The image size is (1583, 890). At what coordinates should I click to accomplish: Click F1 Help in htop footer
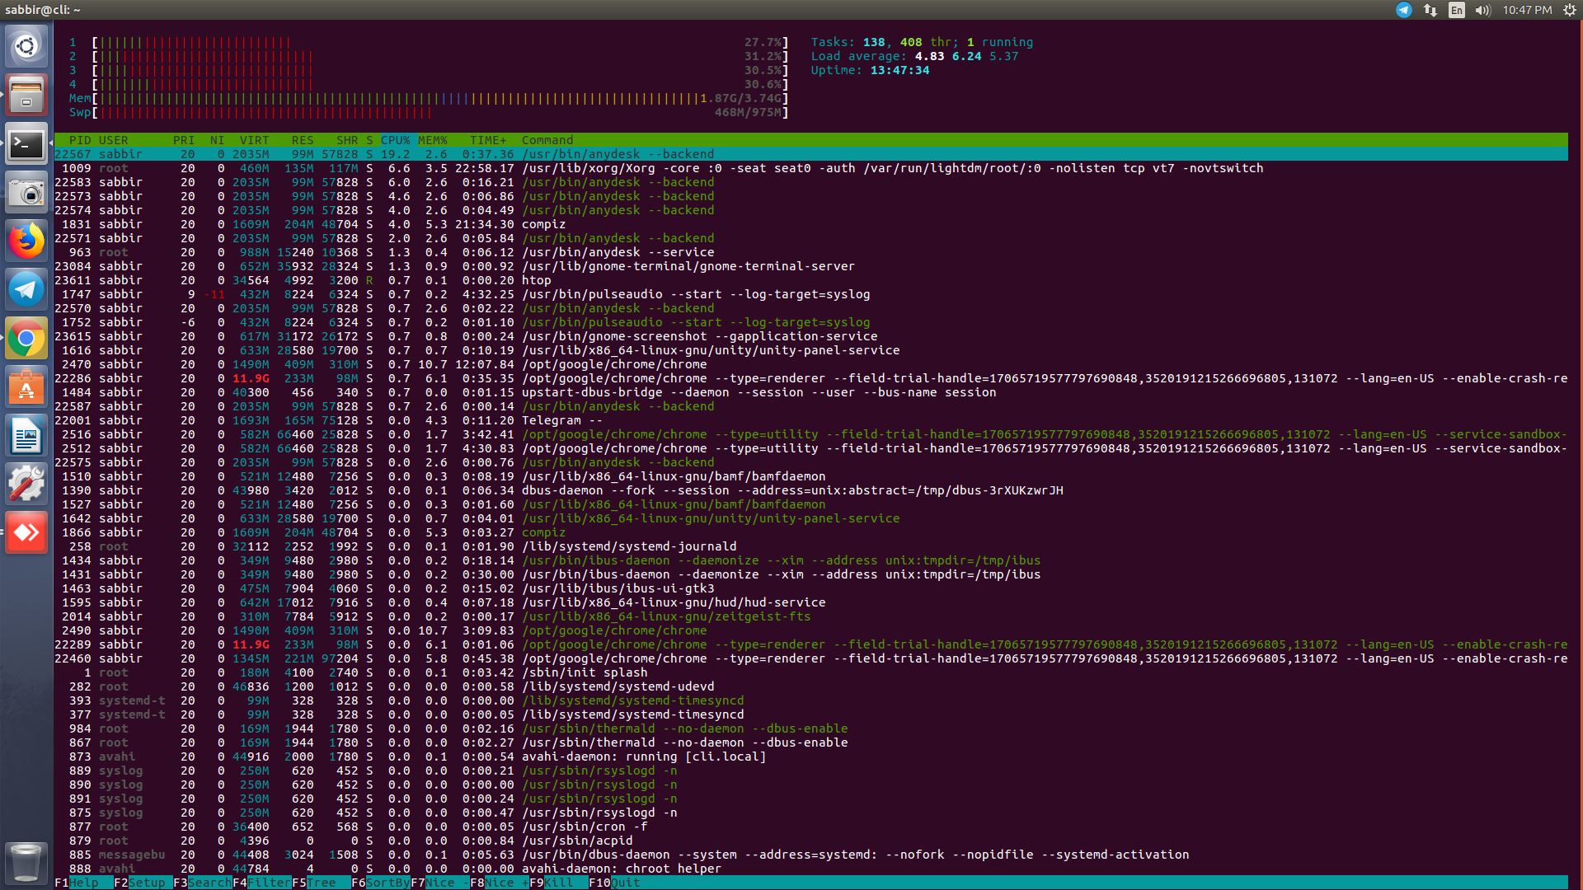tap(76, 883)
